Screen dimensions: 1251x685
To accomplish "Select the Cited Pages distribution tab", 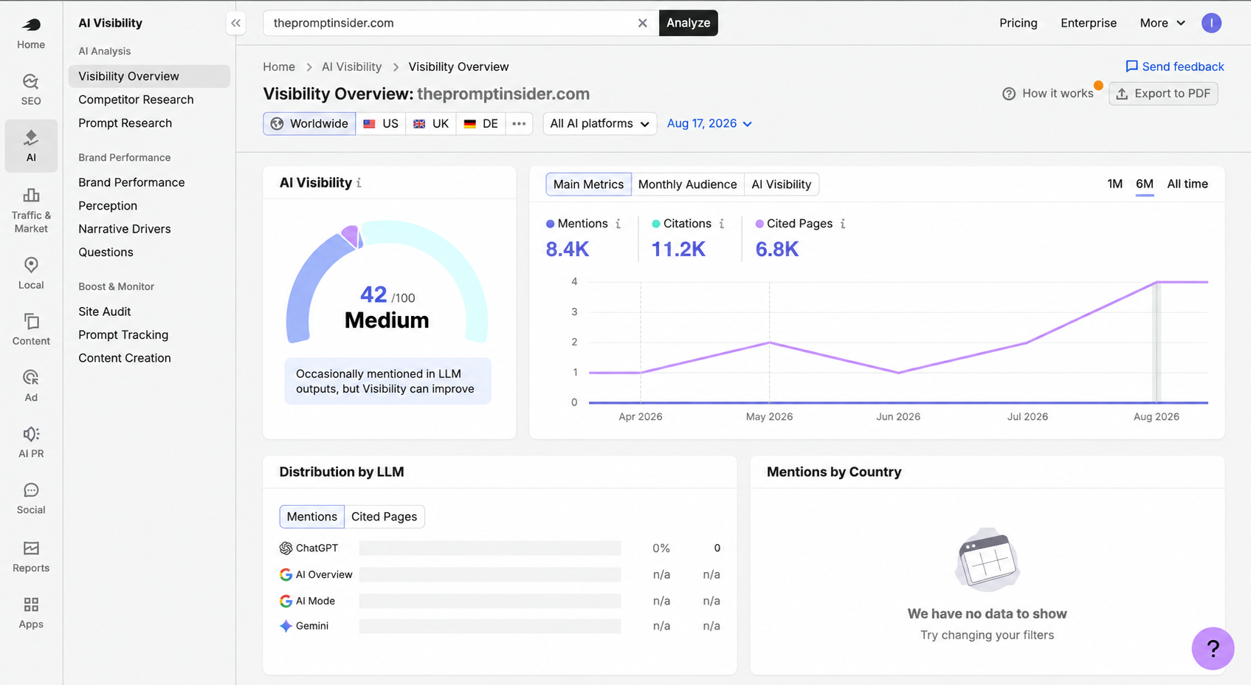I will 384,517.
